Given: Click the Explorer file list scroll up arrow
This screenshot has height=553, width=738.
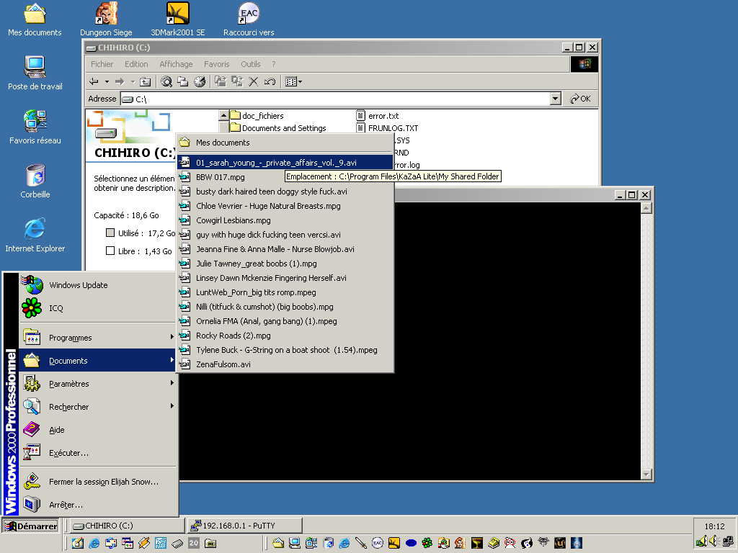Looking at the screenshot, I should [x=224, y=115].
